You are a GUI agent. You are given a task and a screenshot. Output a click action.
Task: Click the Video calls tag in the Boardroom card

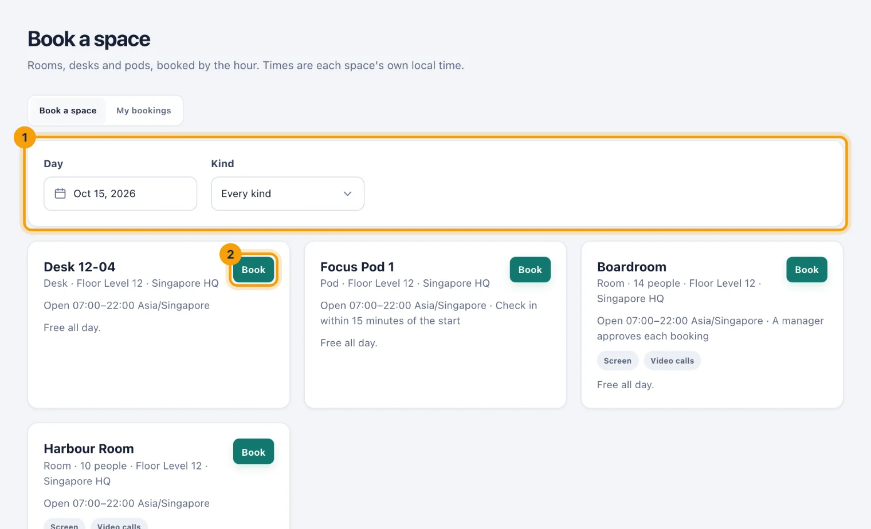pos(672,361)
